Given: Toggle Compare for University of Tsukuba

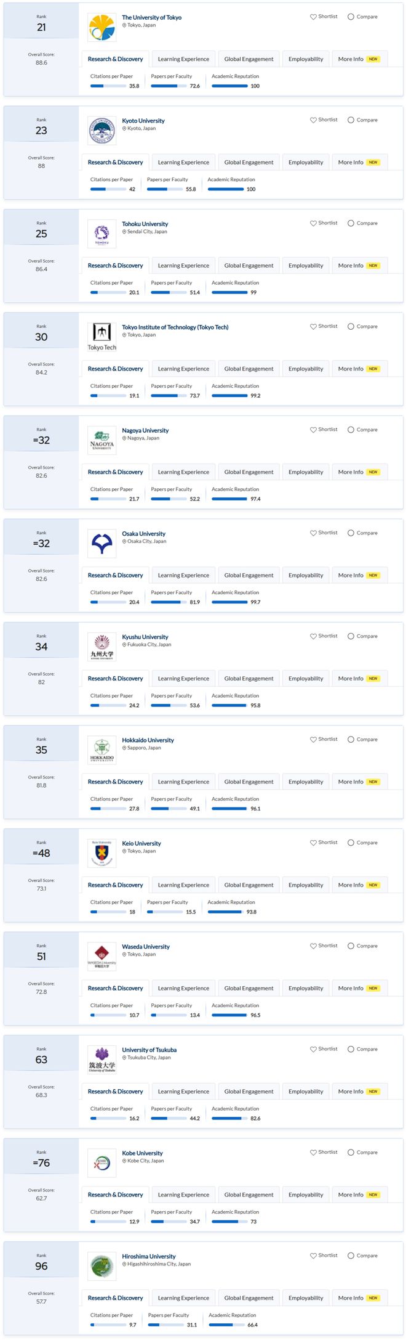Looking at the screenshot, I should pos(351,1049).
